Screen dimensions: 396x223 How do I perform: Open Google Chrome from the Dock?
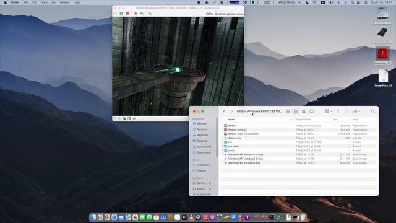tap(107, 217)
